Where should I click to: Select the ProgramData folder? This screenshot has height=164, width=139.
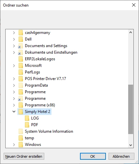[x=36, y=85]
